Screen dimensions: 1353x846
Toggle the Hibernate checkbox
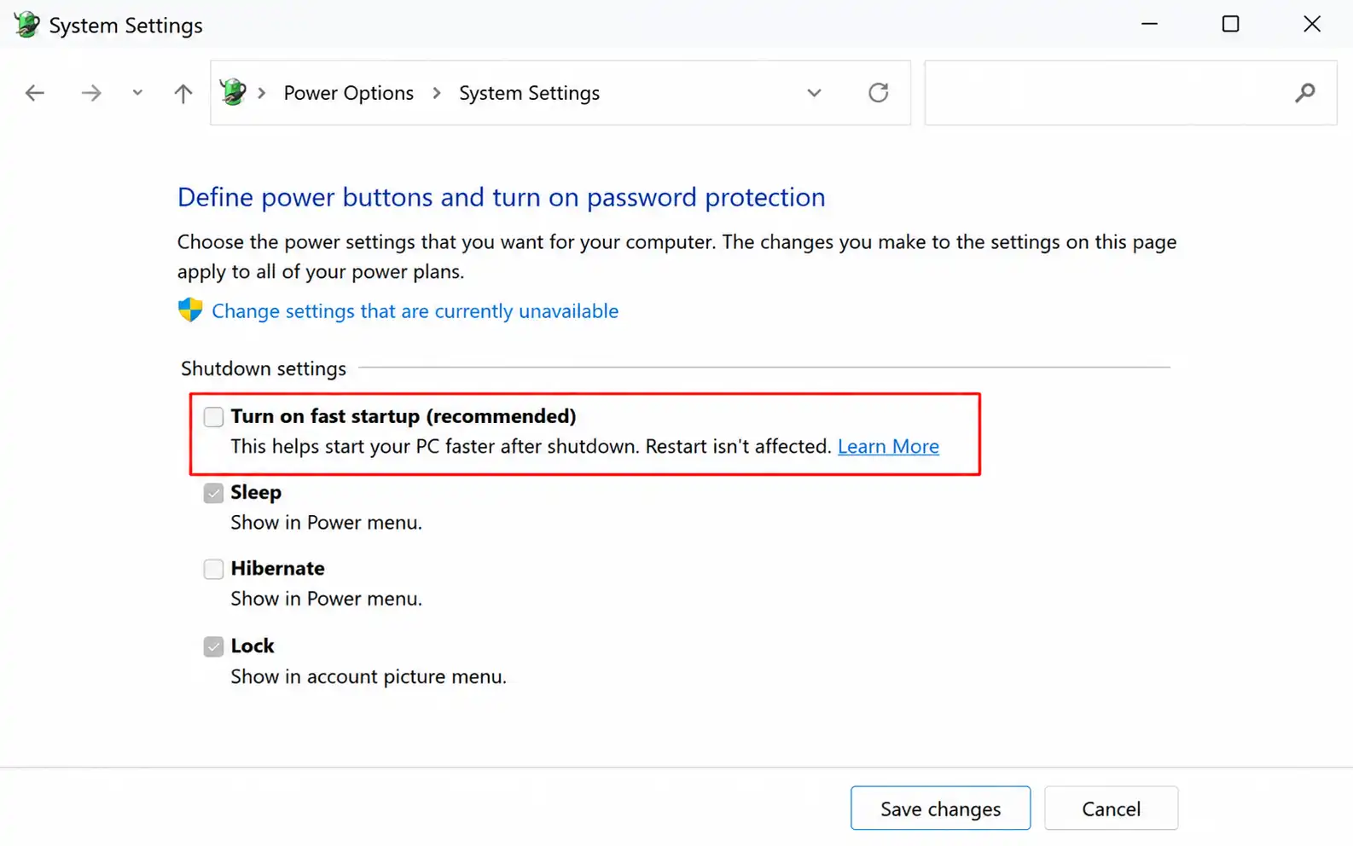point(213,569)
